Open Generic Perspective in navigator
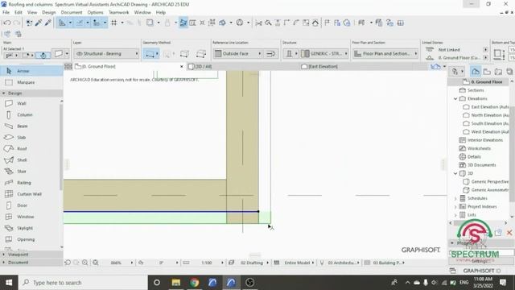The height and width of the screenshot is (290, 515). coord(486,181)
